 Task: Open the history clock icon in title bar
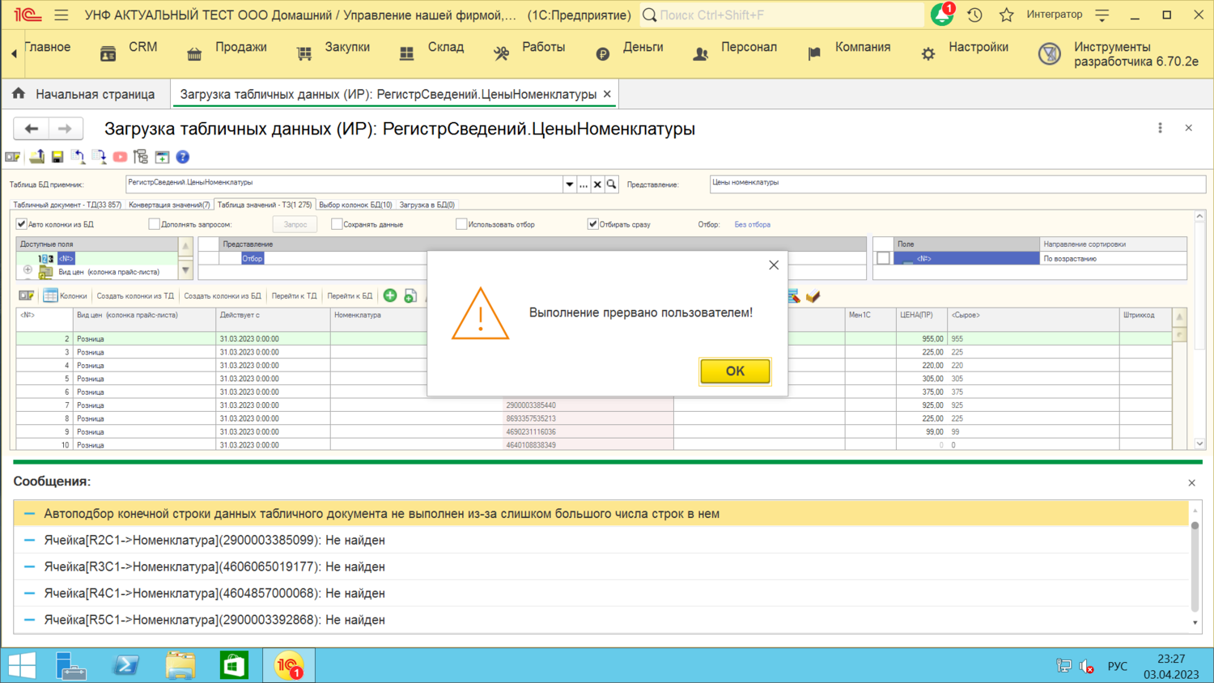click(974, 15)
